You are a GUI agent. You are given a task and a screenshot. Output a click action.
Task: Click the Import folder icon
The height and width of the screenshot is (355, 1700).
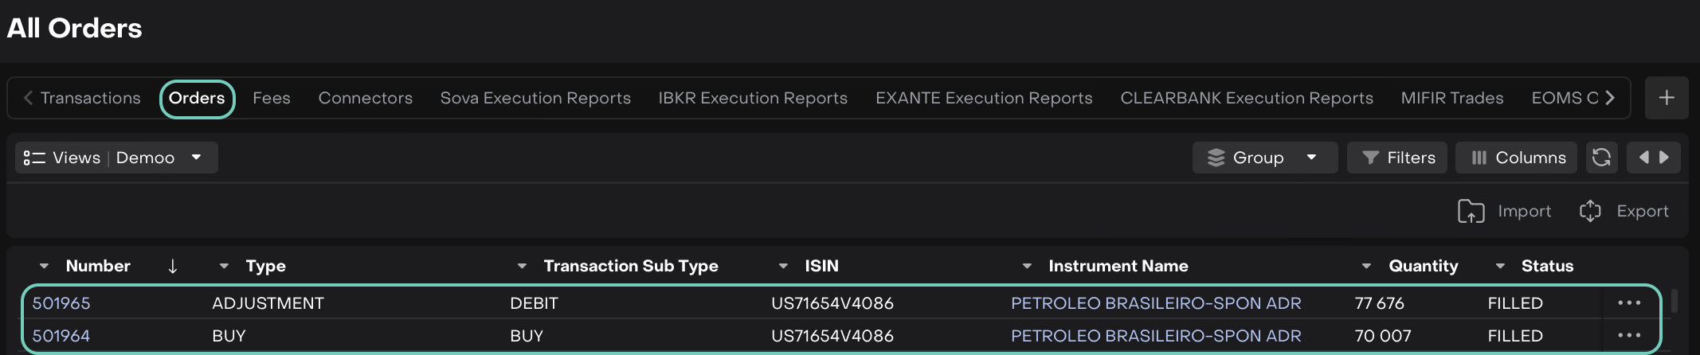1471,211
